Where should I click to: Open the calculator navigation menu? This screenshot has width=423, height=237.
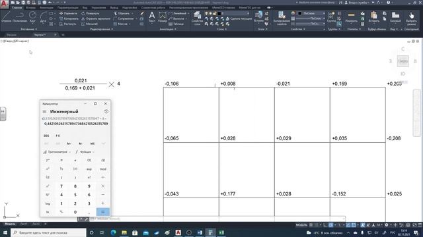tap(44, 111)
